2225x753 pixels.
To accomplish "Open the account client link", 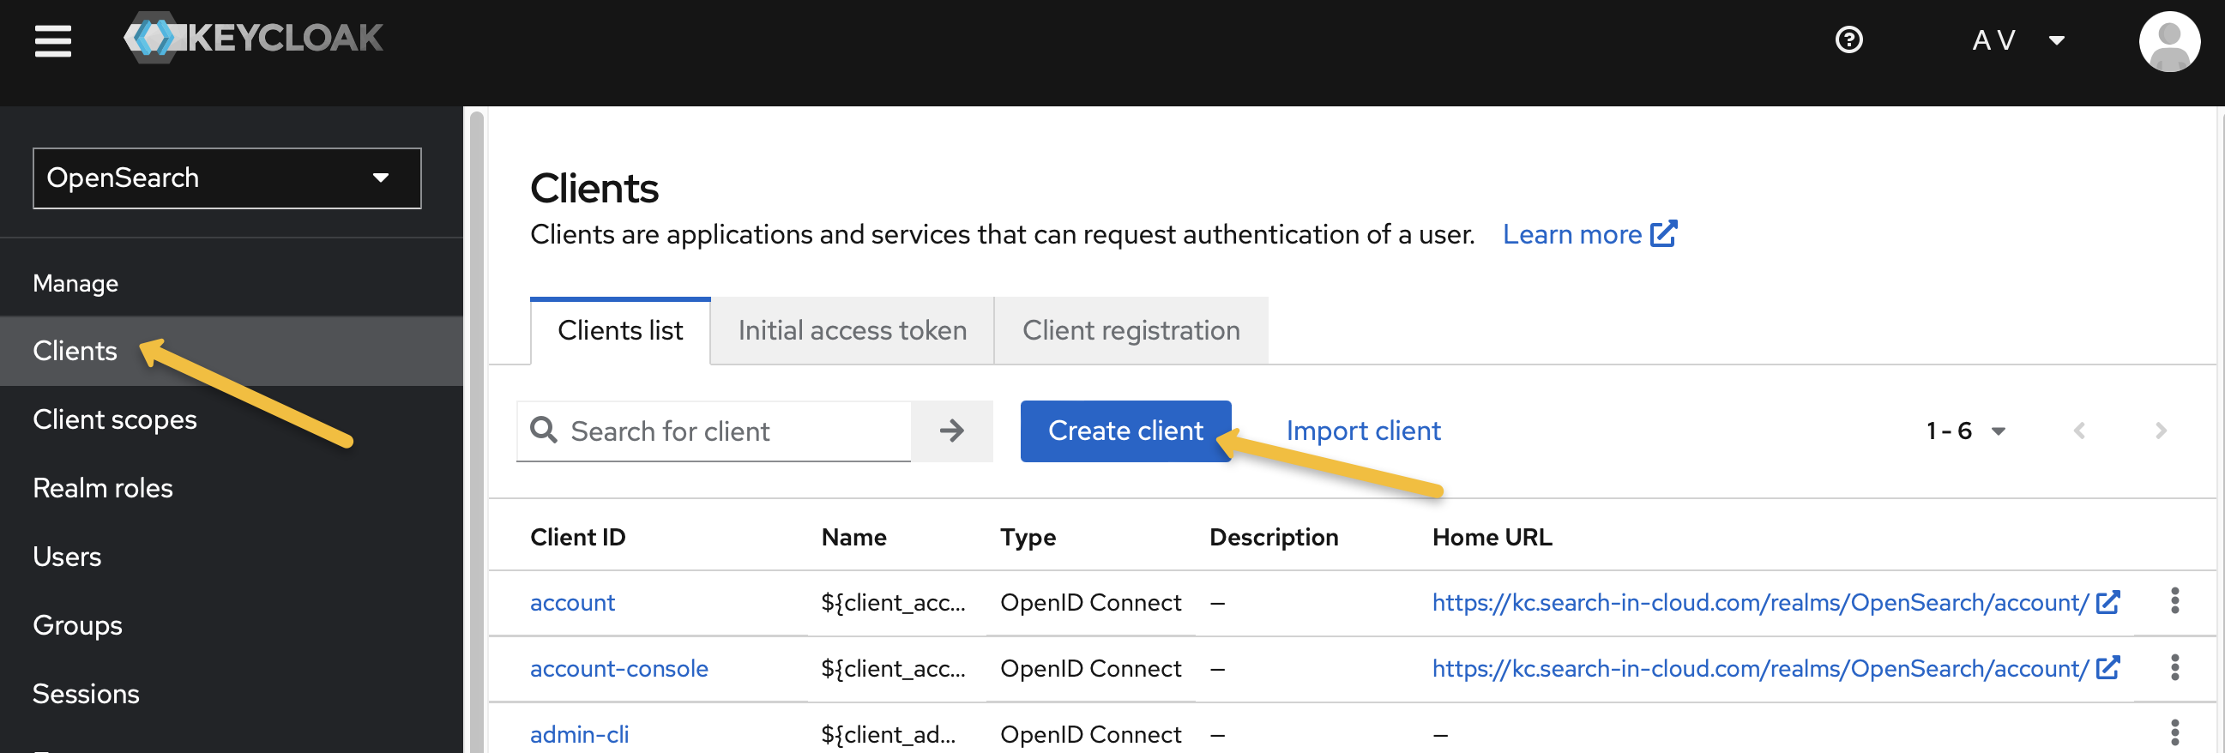I will pos(572,603).
